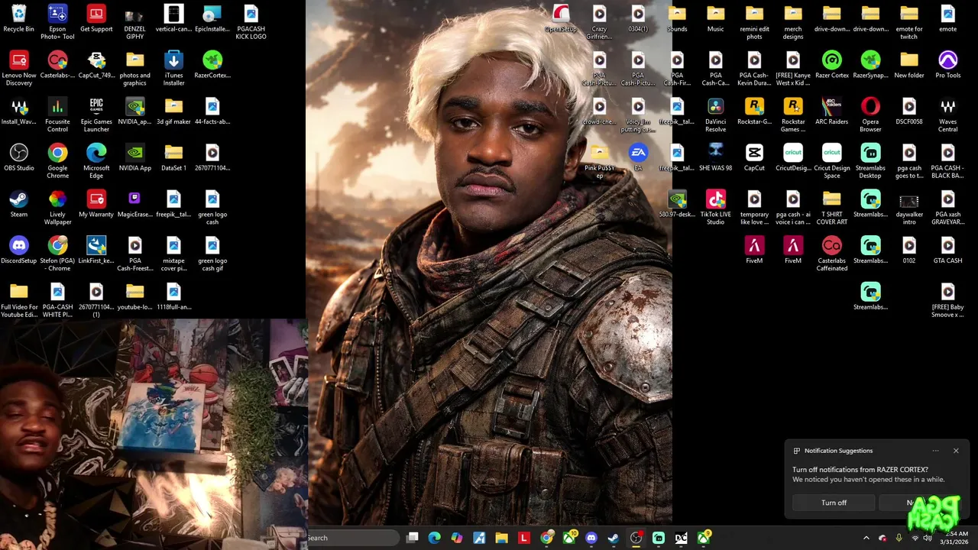
Task: Select the EA app desktop icon
Action: 638,158
